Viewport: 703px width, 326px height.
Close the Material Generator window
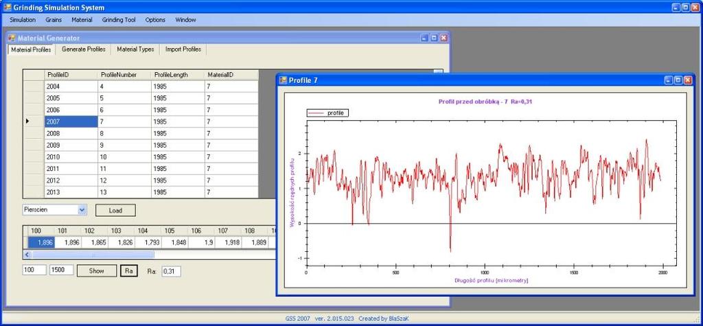[x=443, y=38]
